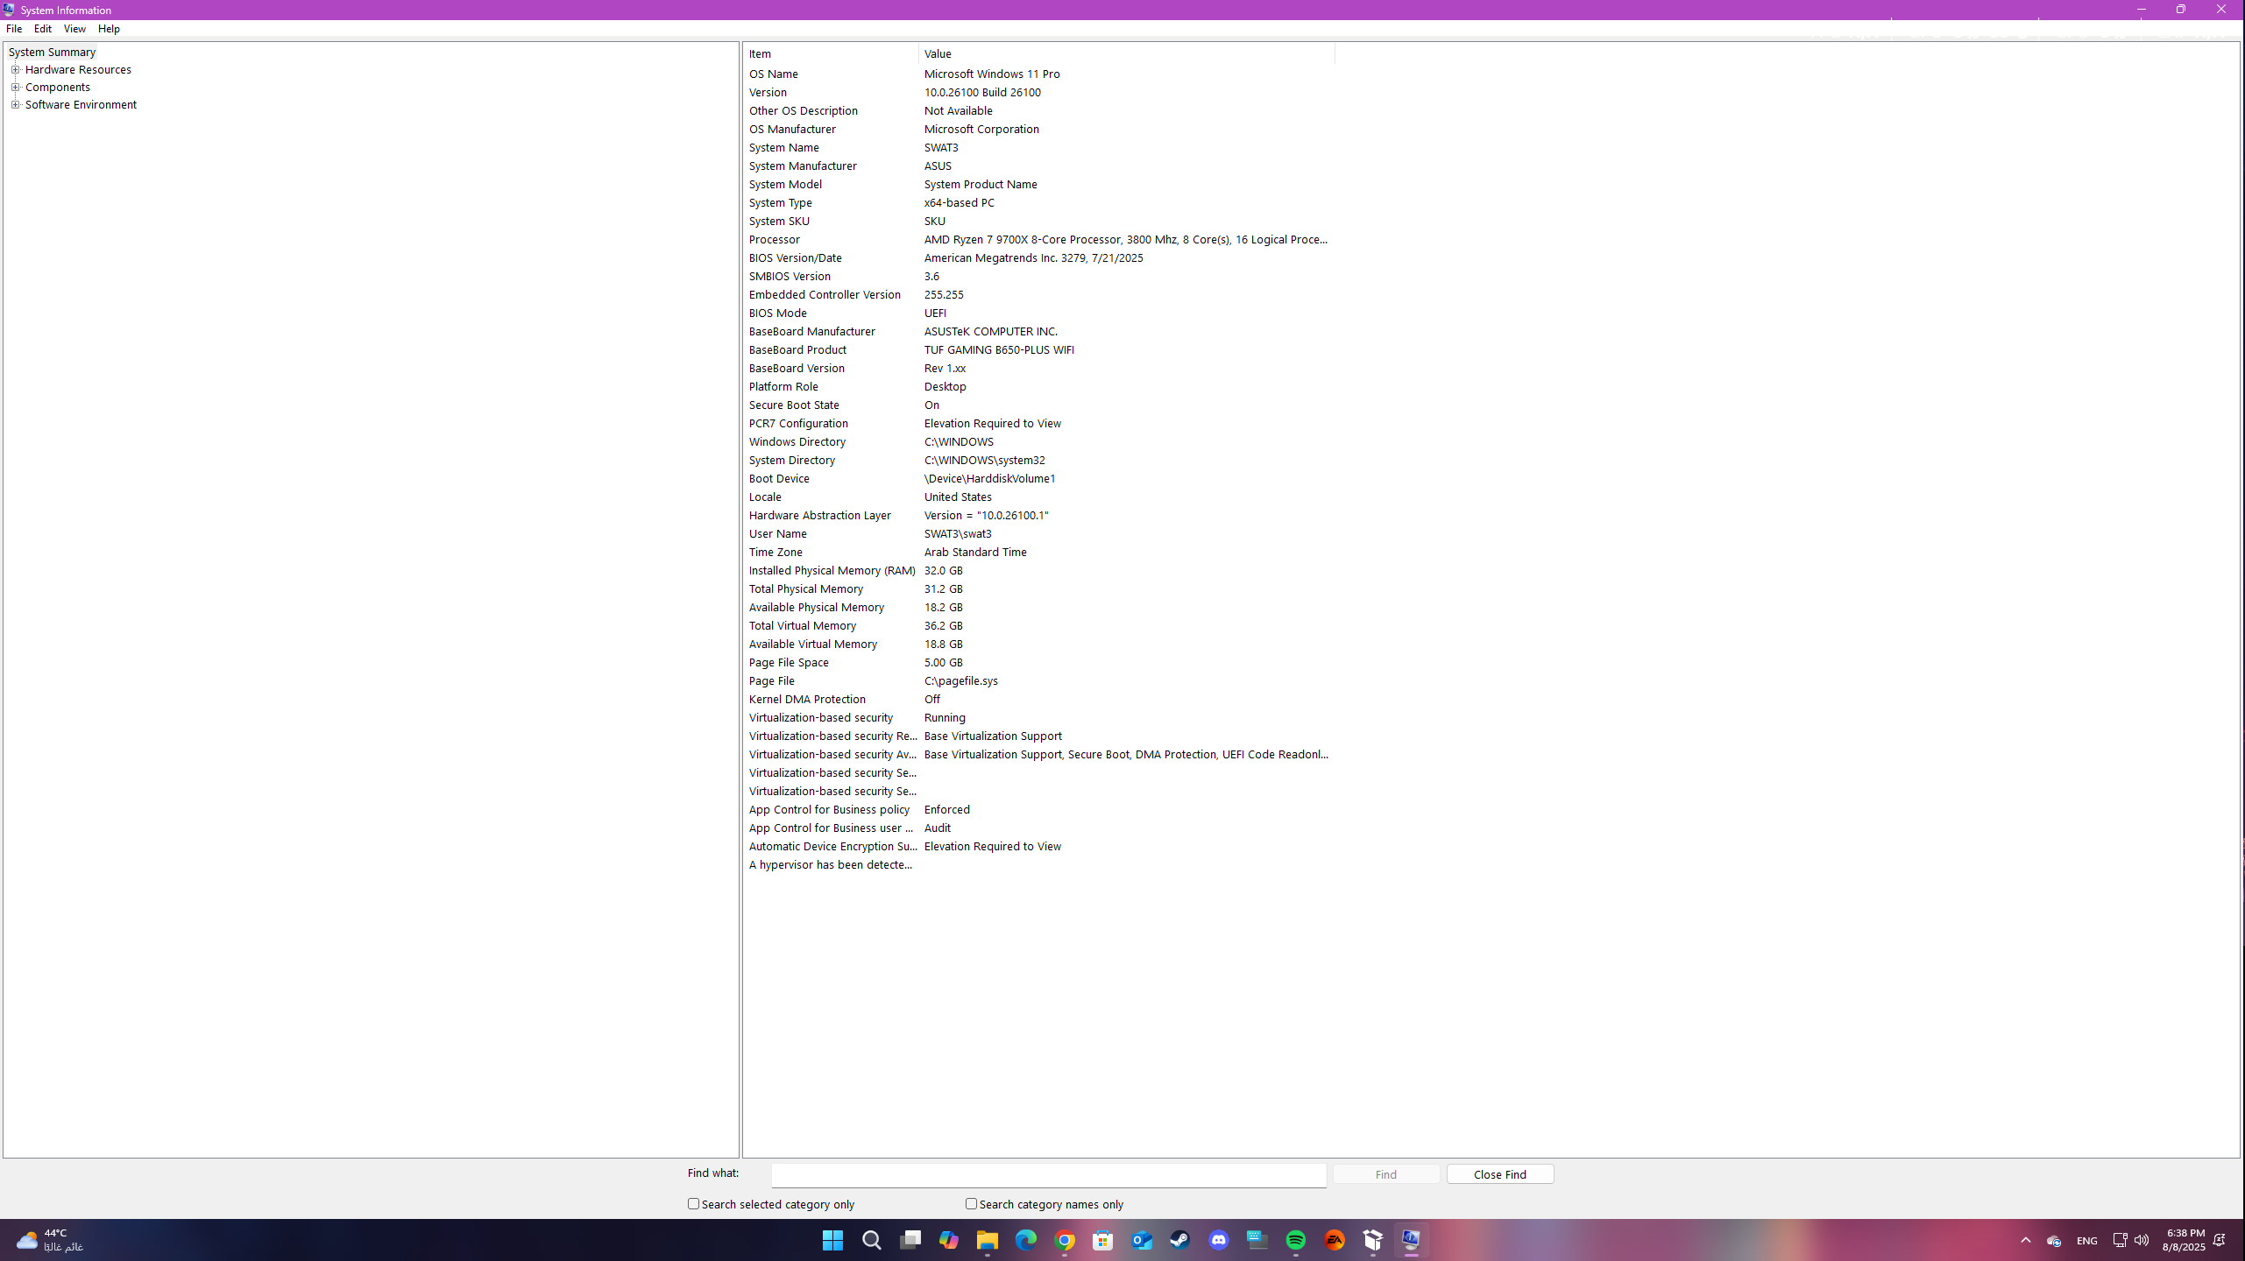This screenshot has width=2245, height=1261.
Task: Open Discord from the taskbar
Action: point(1219,1240)
